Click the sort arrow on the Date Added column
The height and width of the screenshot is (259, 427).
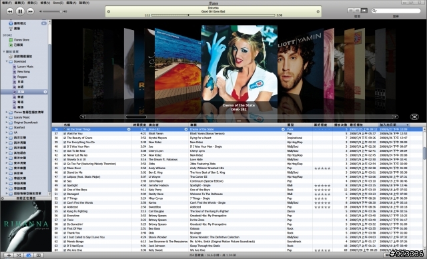(408, 125)
